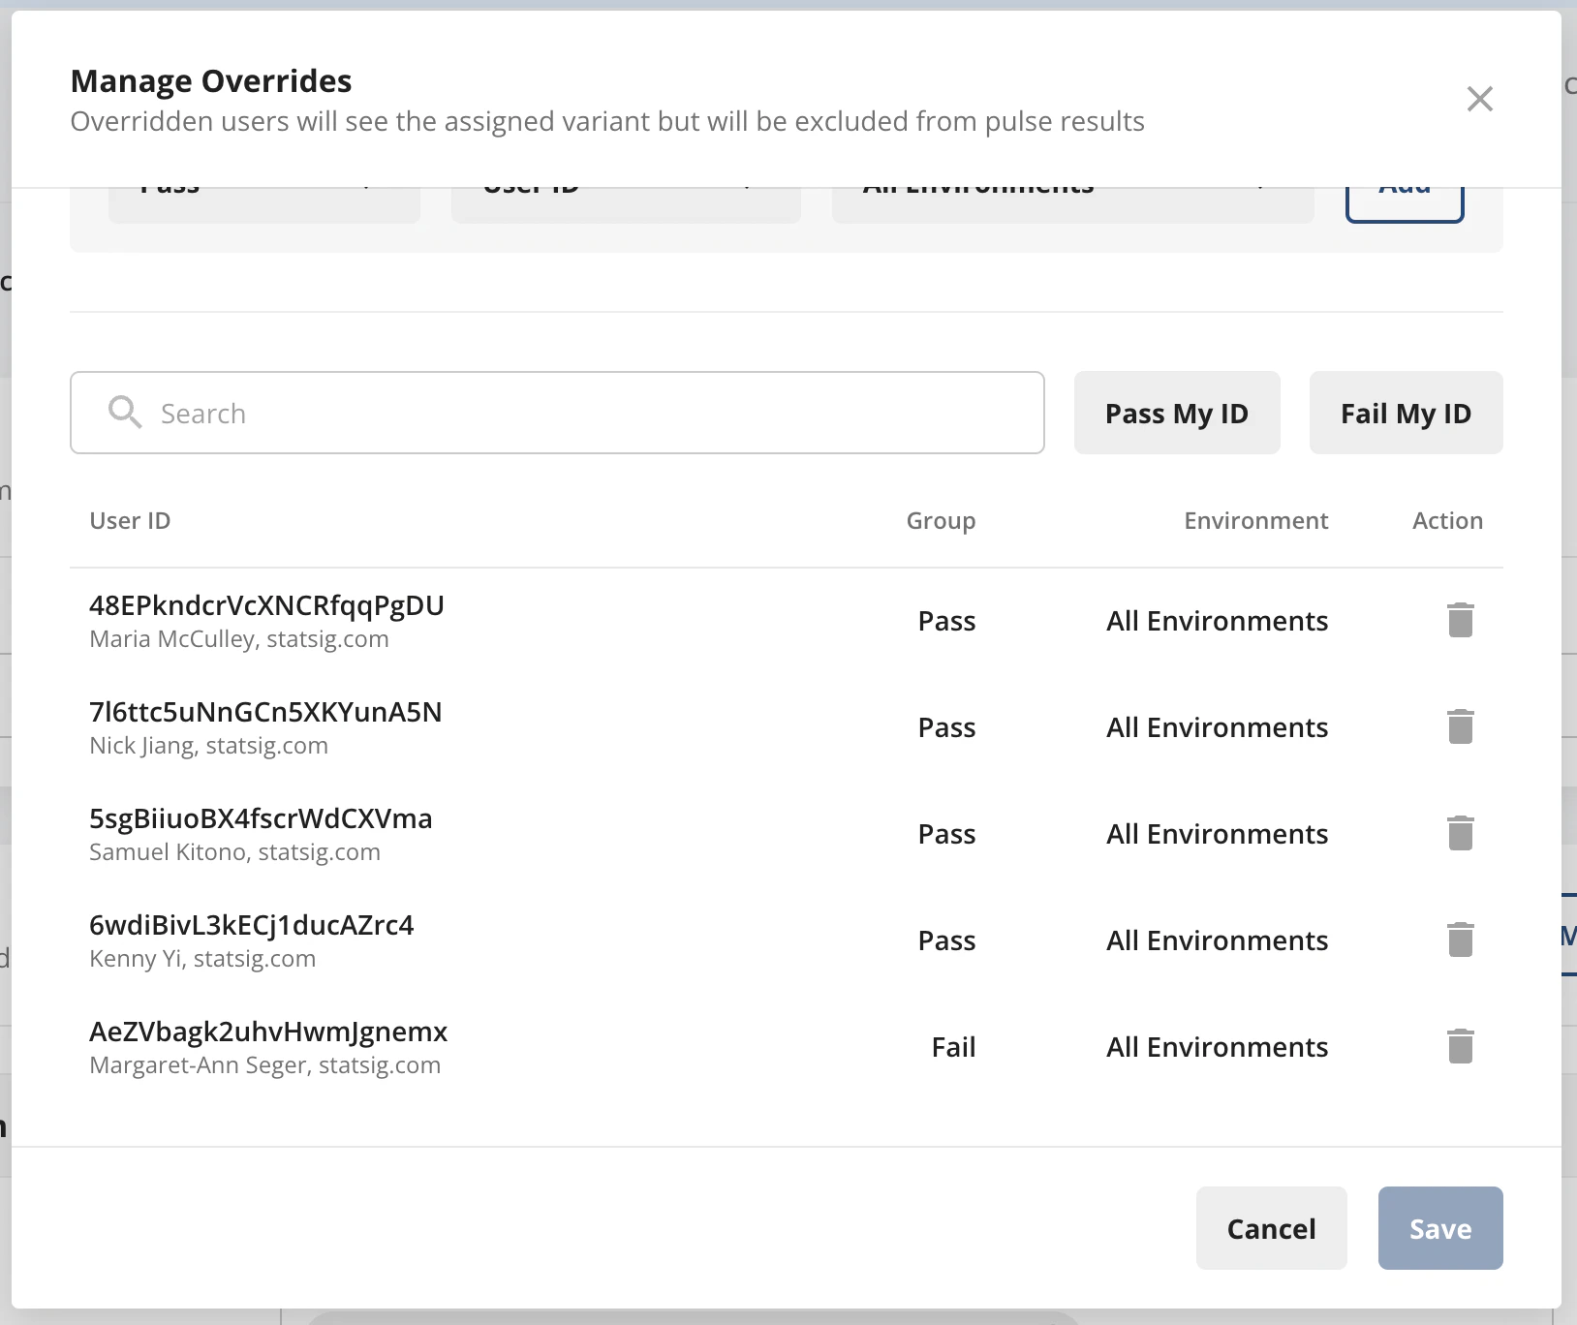Click the search magnifier icon
The image size is (1577, 1325).
[124, 412]
